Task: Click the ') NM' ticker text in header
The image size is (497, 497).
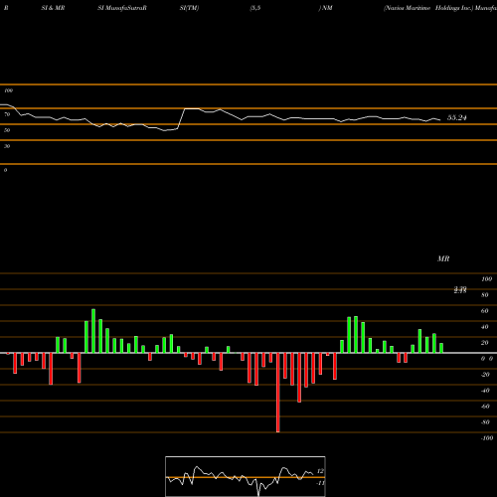Action: click(325, 8)
